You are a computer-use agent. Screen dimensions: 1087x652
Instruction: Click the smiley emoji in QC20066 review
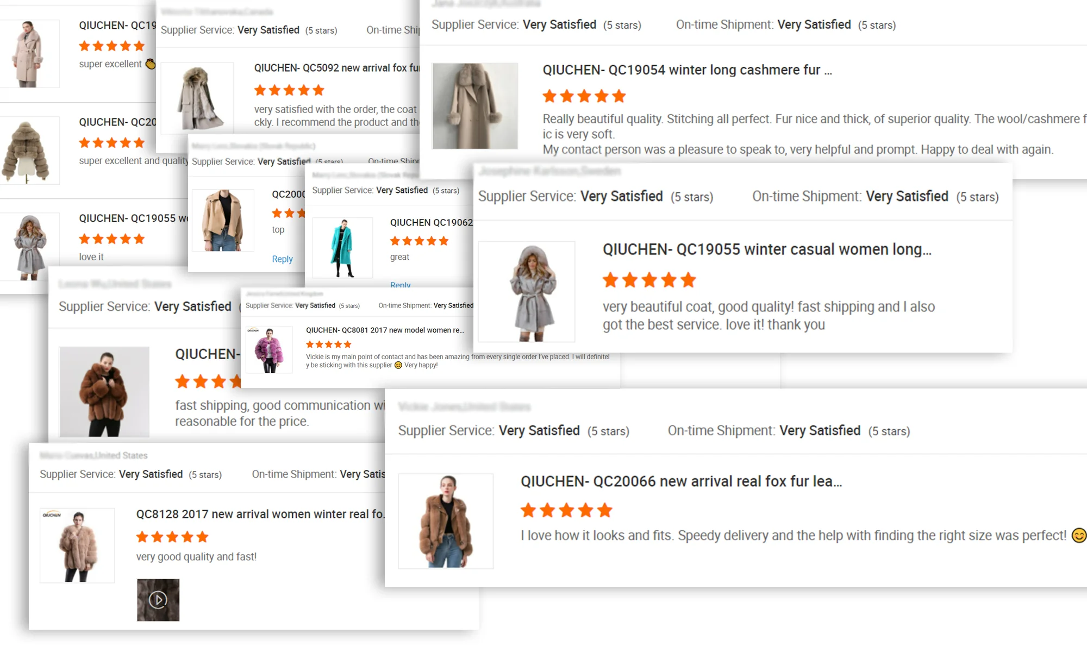pyautogui.click(x=1078, y=536)
